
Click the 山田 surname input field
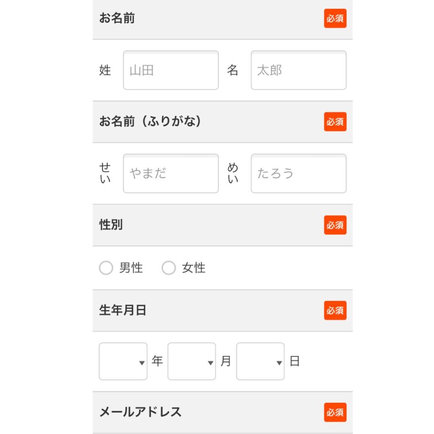pyautogui.click(x=171, y=70)
